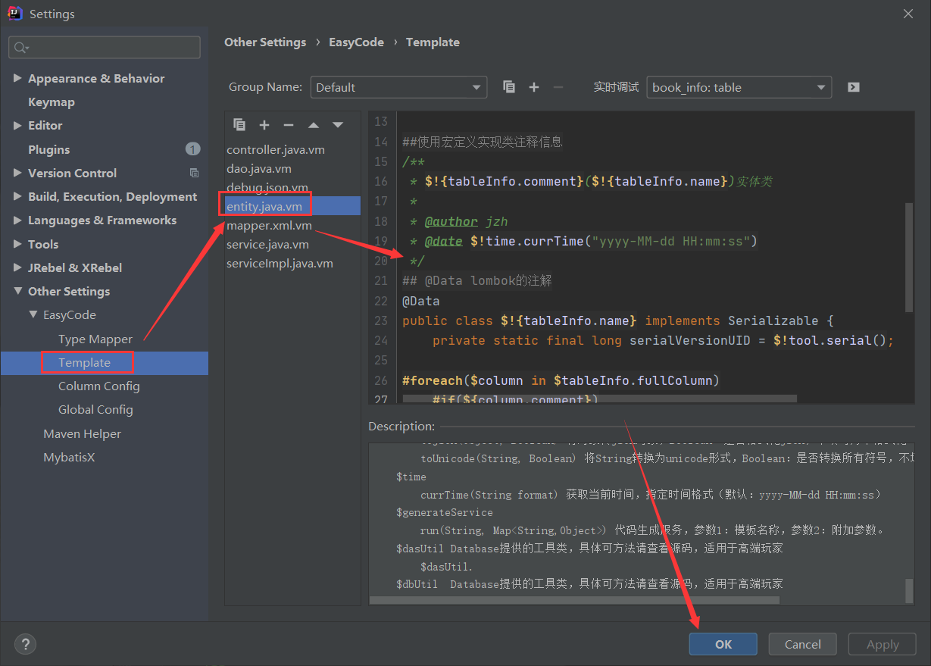Open the book_info: table dropdown
Image resolution: width=931 pixels, height=666 pixels.
(x=739, y=87)
